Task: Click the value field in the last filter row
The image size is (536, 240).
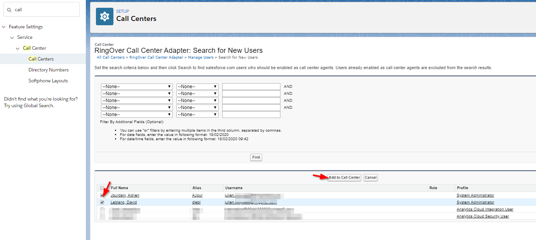Action: 251,115
